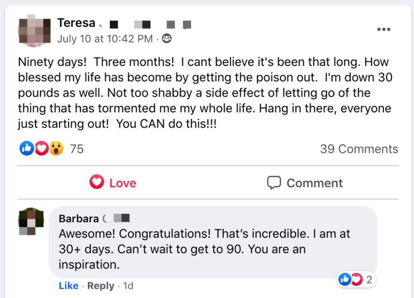Like Barbara's comment
The image size is (414, 298).
click(68, 286)
